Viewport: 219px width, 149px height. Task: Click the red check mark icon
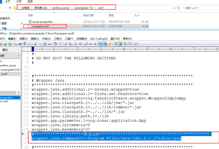[109, 44]
